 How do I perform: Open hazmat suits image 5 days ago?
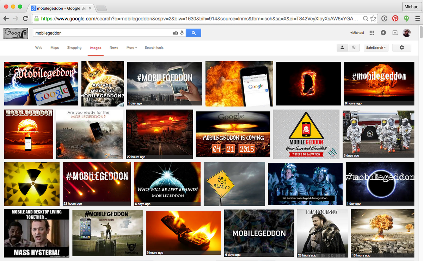pyautogui.click(x=379, y=134)
